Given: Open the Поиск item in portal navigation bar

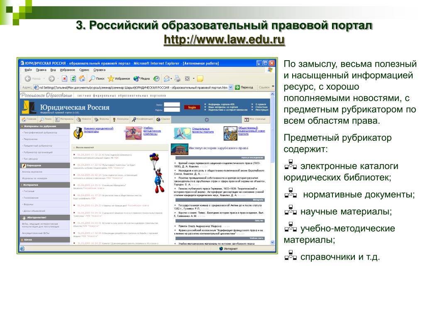Looking at the screenshot, I should 46,119.
